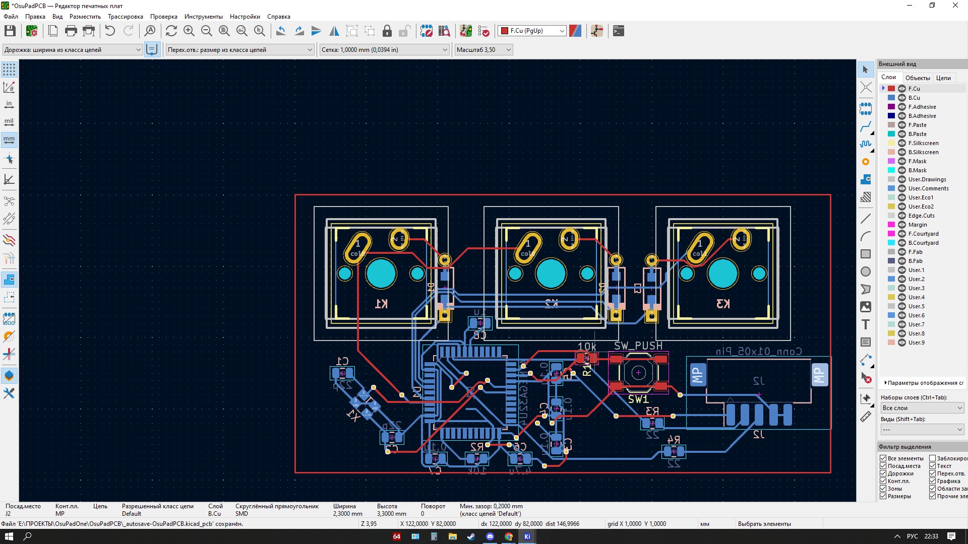Update PCB from schematic
The width and height of the screenshot is (968, 544).
(x=466, y=31)
